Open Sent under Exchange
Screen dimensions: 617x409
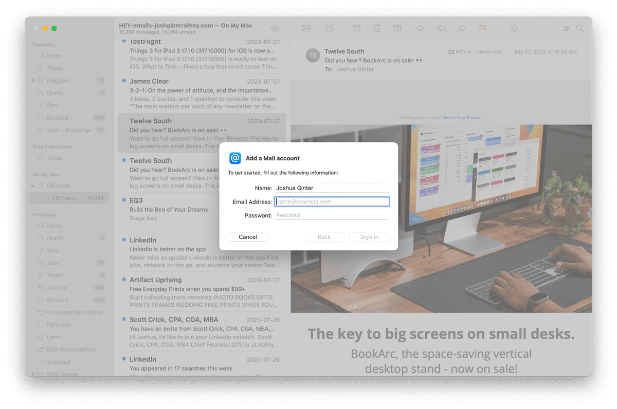point(69,251)
